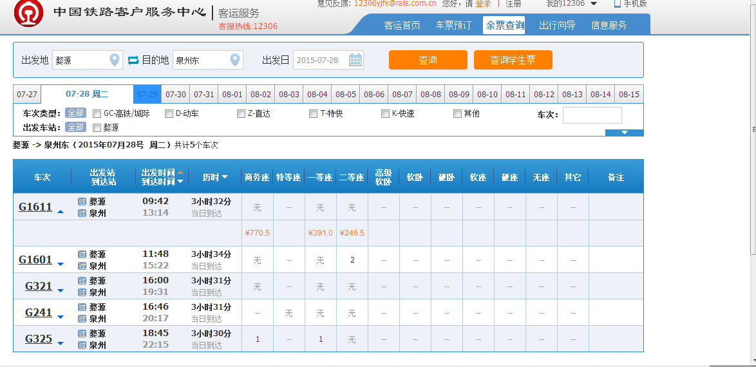Check the 其他 train type box
Viewport: 756px width, 367px height.
pos(458,114)
